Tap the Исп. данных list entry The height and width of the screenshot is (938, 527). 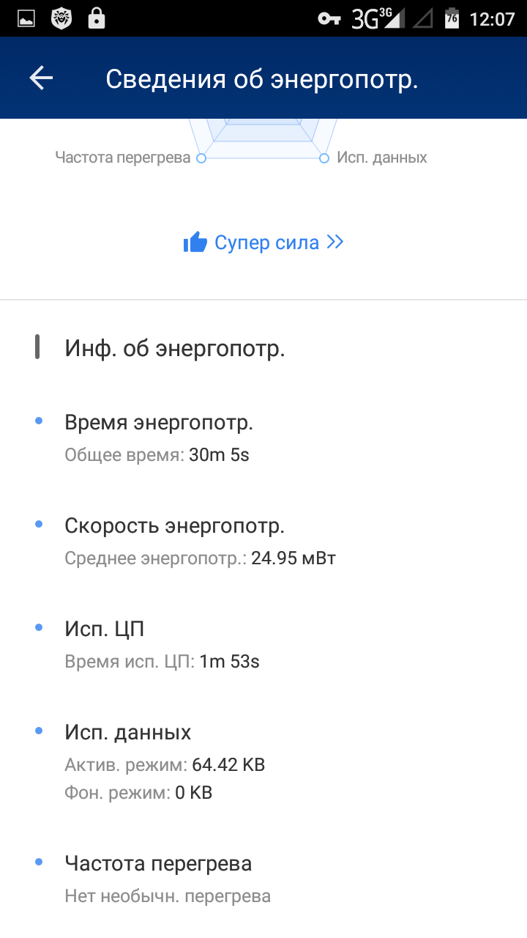128,732
